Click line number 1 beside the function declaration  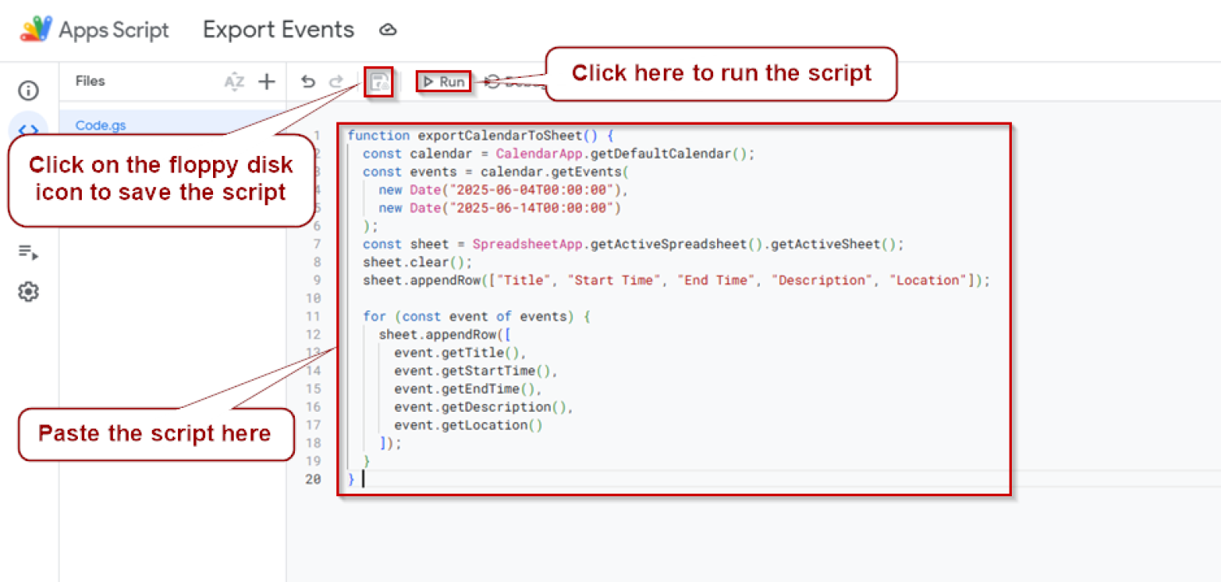[317, 135]
